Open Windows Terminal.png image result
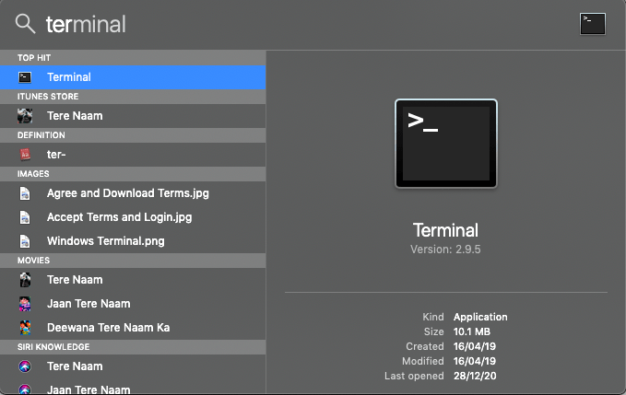626x395 pixels. tap(106, 241)
